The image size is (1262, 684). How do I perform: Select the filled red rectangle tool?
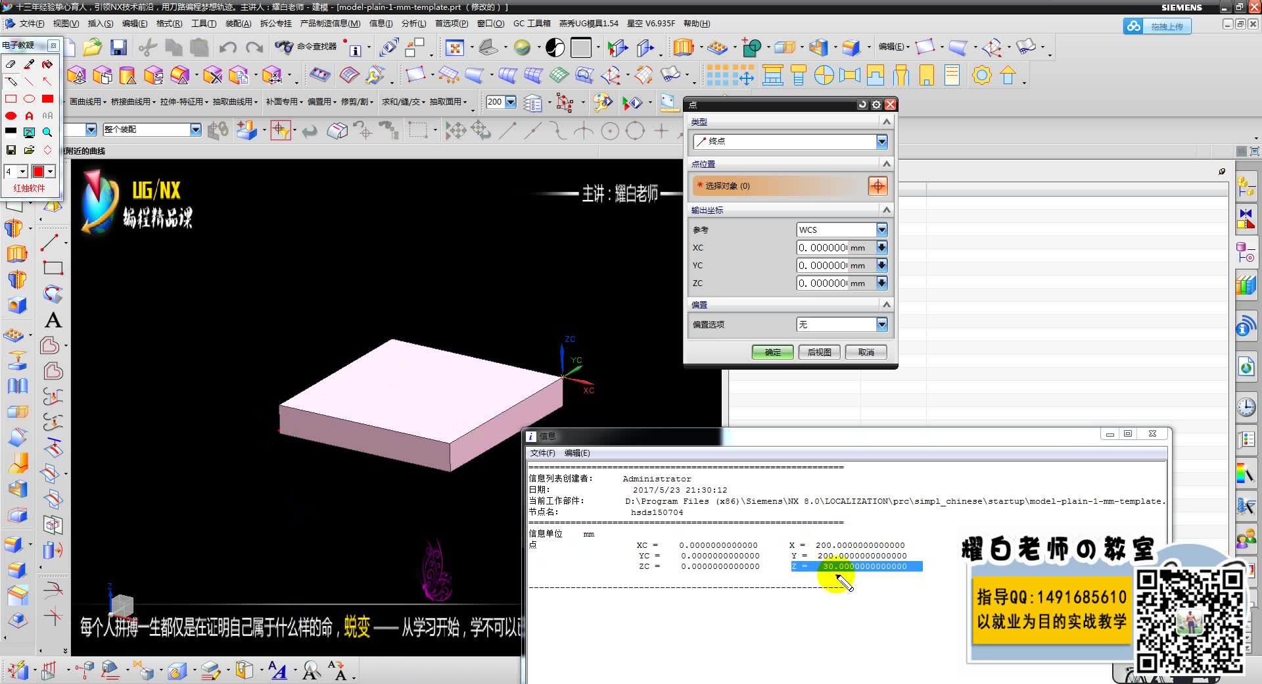point(47,99)
